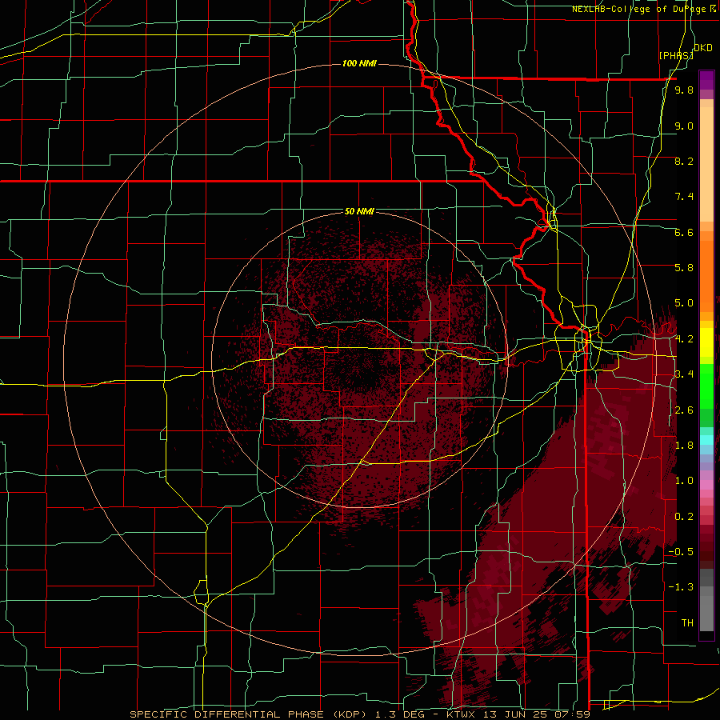The image size is (720, 720).
Task: Select the cyan swatch in the color legend
Action: (706, 440)
